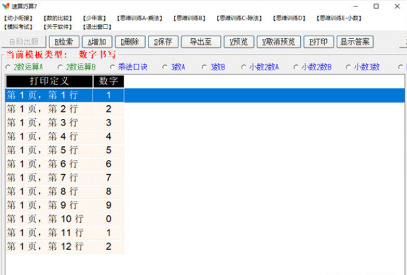Select the 3数B radio button

(204, 67)
